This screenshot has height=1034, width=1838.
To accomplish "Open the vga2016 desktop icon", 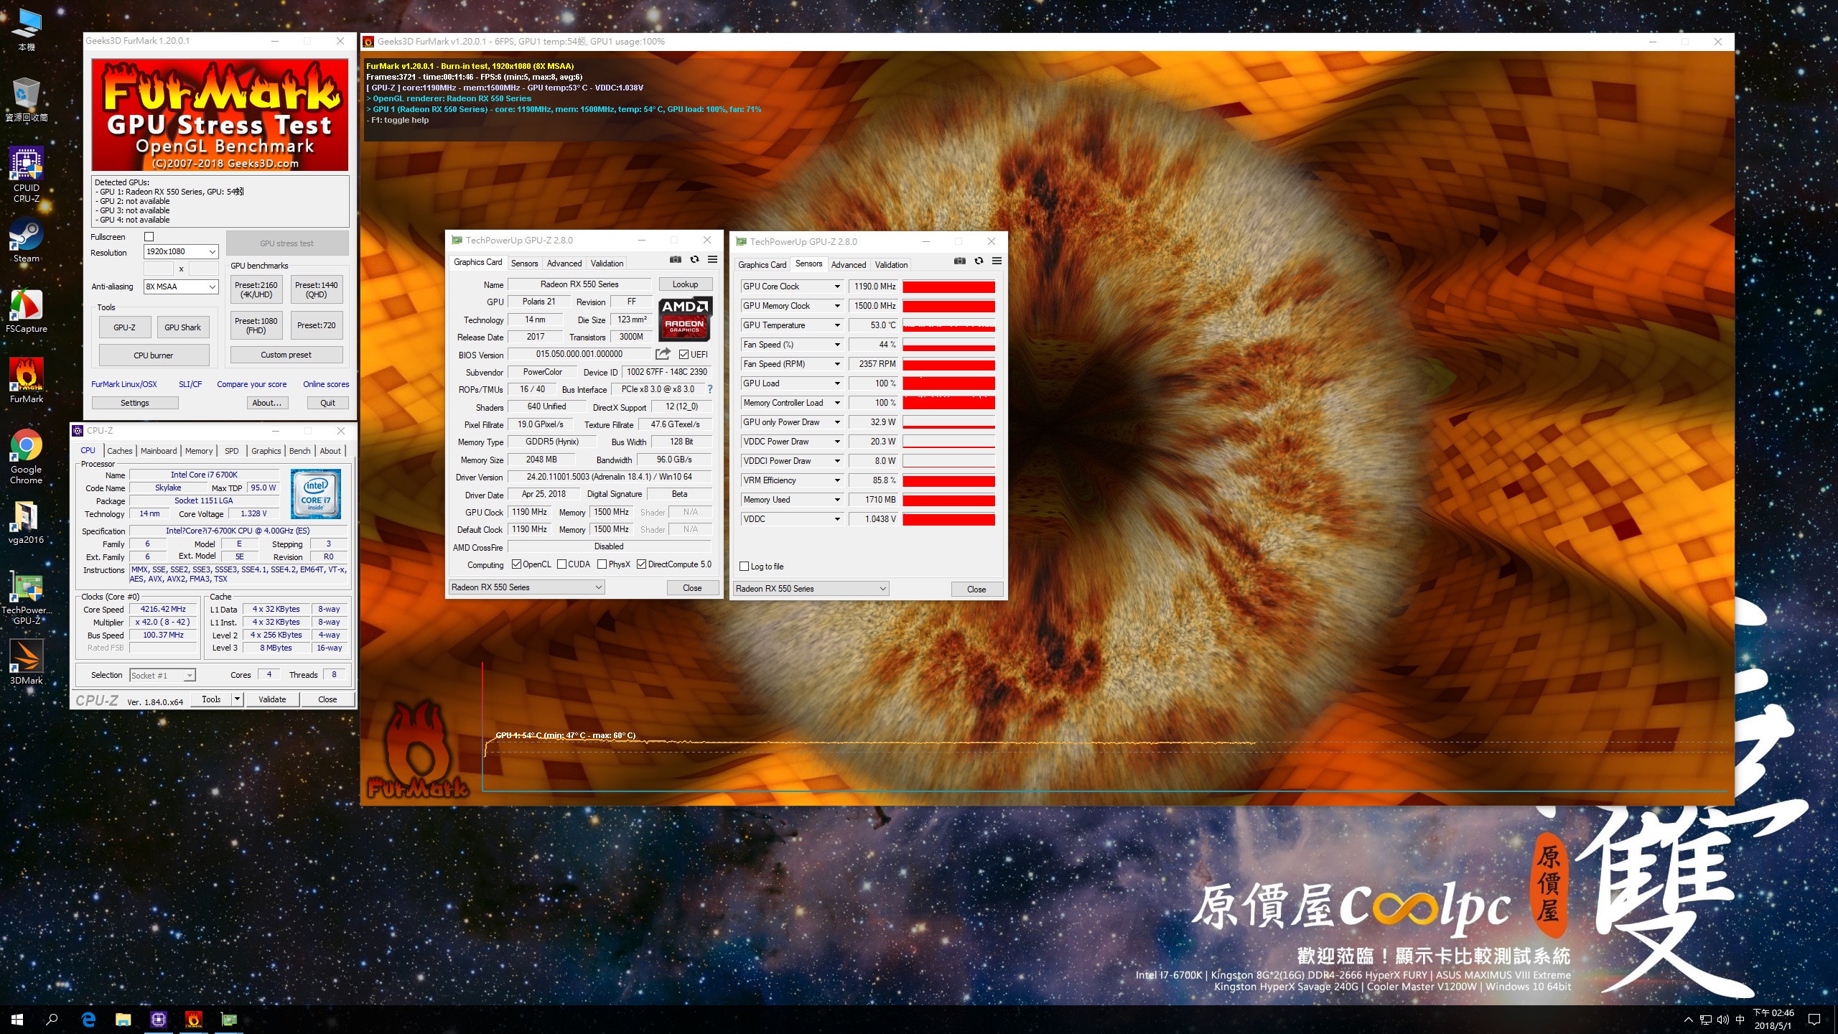I will [27, 522].
